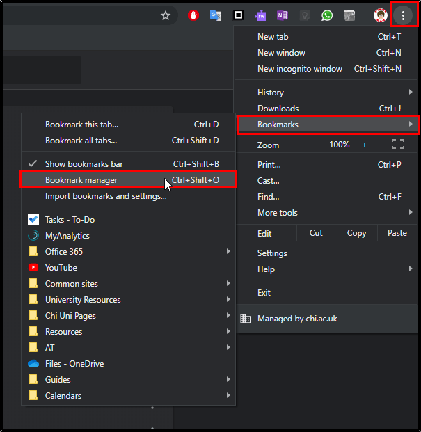The height and width of the screenshot is (432, 421).
Task: Click Paste in the Edit row
Action: 397,233
